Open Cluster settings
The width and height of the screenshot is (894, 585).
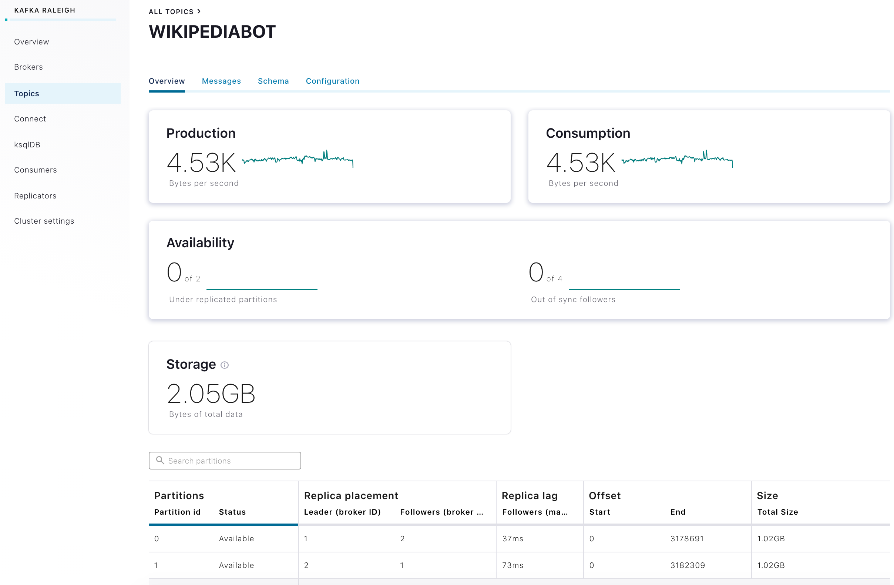pyautogui.click(x=44, y=221)
